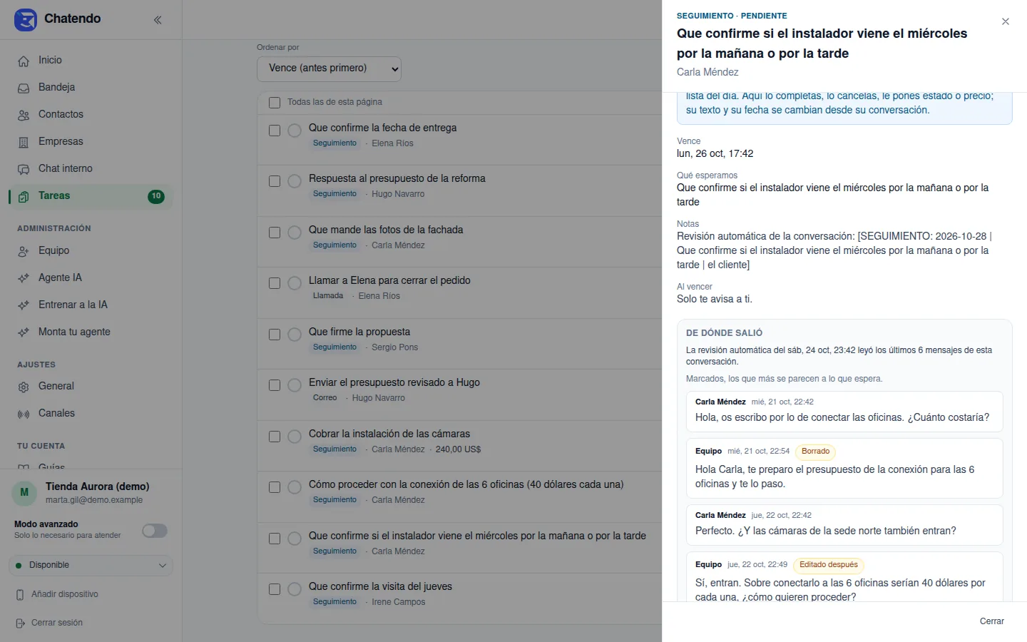This screenshot has width=1027, height=642.
Task: Check 'Todas las de esta página' checkbox
Action: pyautogui.click(x=275, y=102)
